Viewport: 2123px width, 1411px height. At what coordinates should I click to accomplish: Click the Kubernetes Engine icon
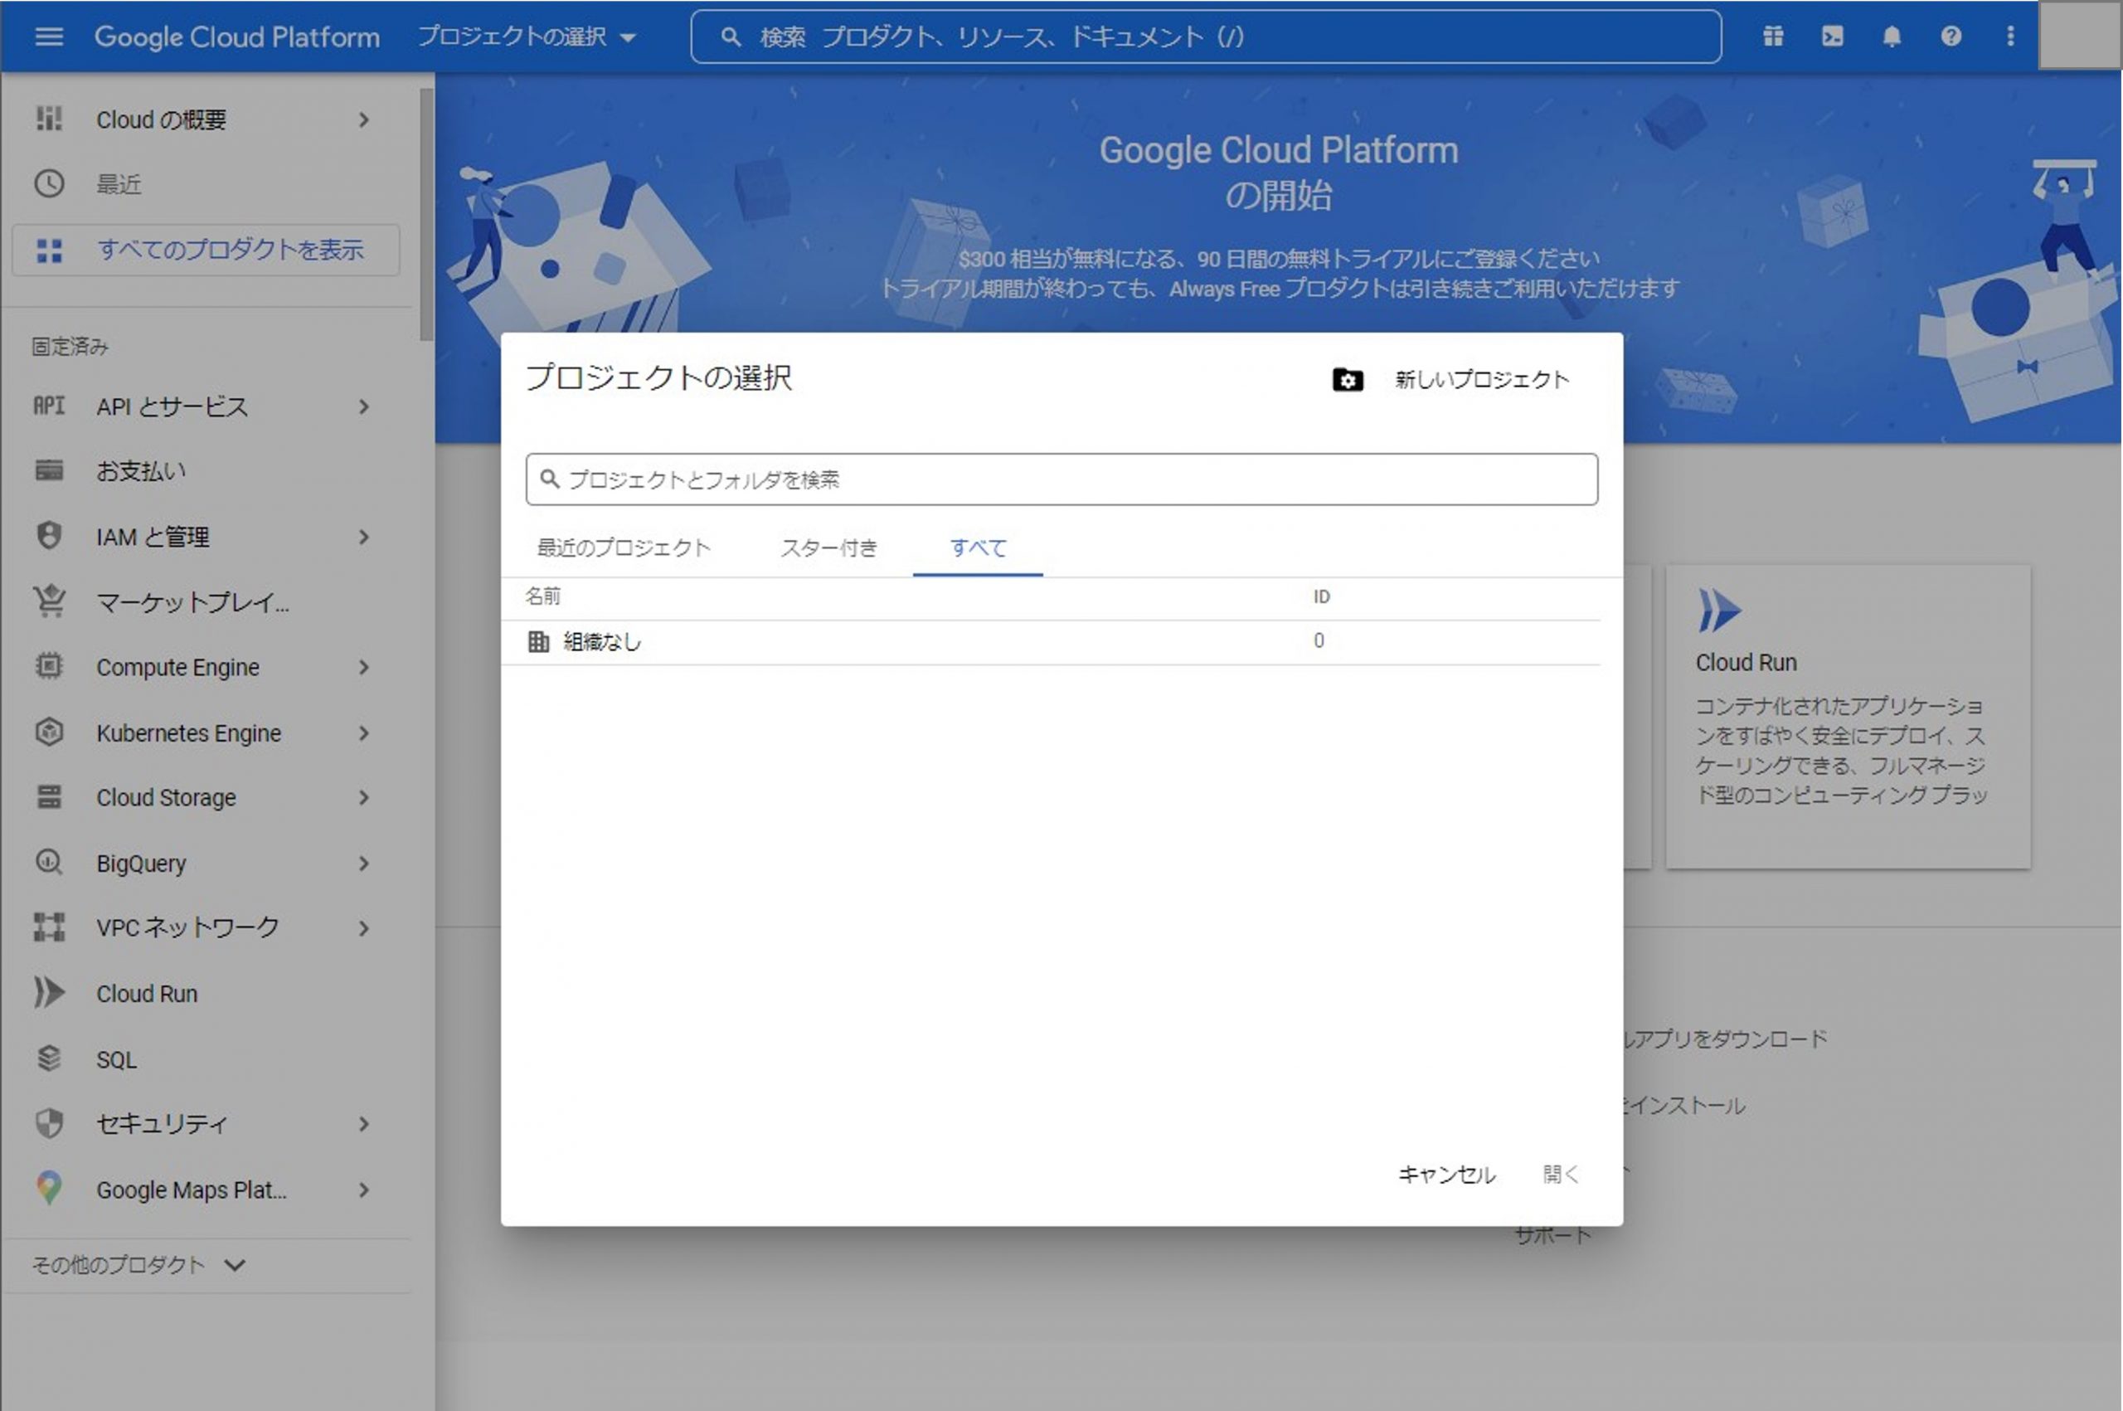(49, 732)
